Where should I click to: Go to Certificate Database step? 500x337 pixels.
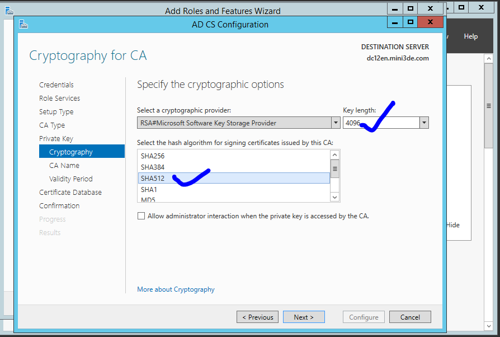coord(70,193)
